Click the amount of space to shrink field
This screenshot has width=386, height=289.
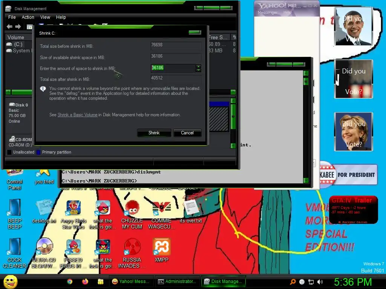[173, 68]
